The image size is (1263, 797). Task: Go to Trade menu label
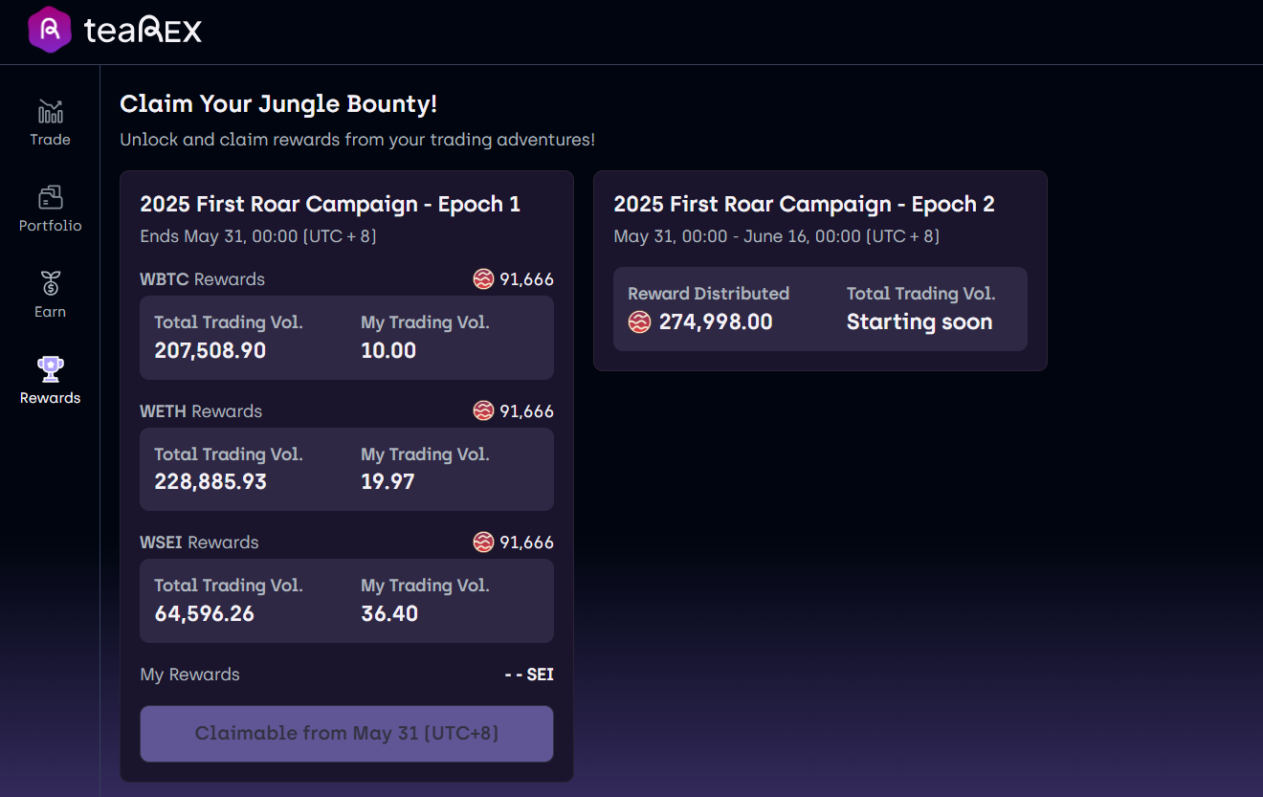[x=50, y=140]
